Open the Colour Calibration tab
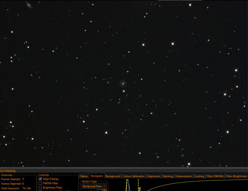This screenshot has height=191, width=248. (x=134, y=176)
